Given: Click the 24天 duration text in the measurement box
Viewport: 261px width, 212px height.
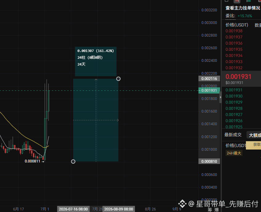Looking at the screenshot, I should (x=81, y=64).
